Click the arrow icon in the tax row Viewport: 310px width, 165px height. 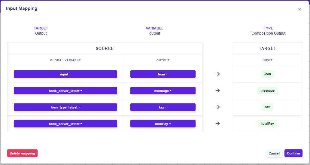click(x=218, y=107)
